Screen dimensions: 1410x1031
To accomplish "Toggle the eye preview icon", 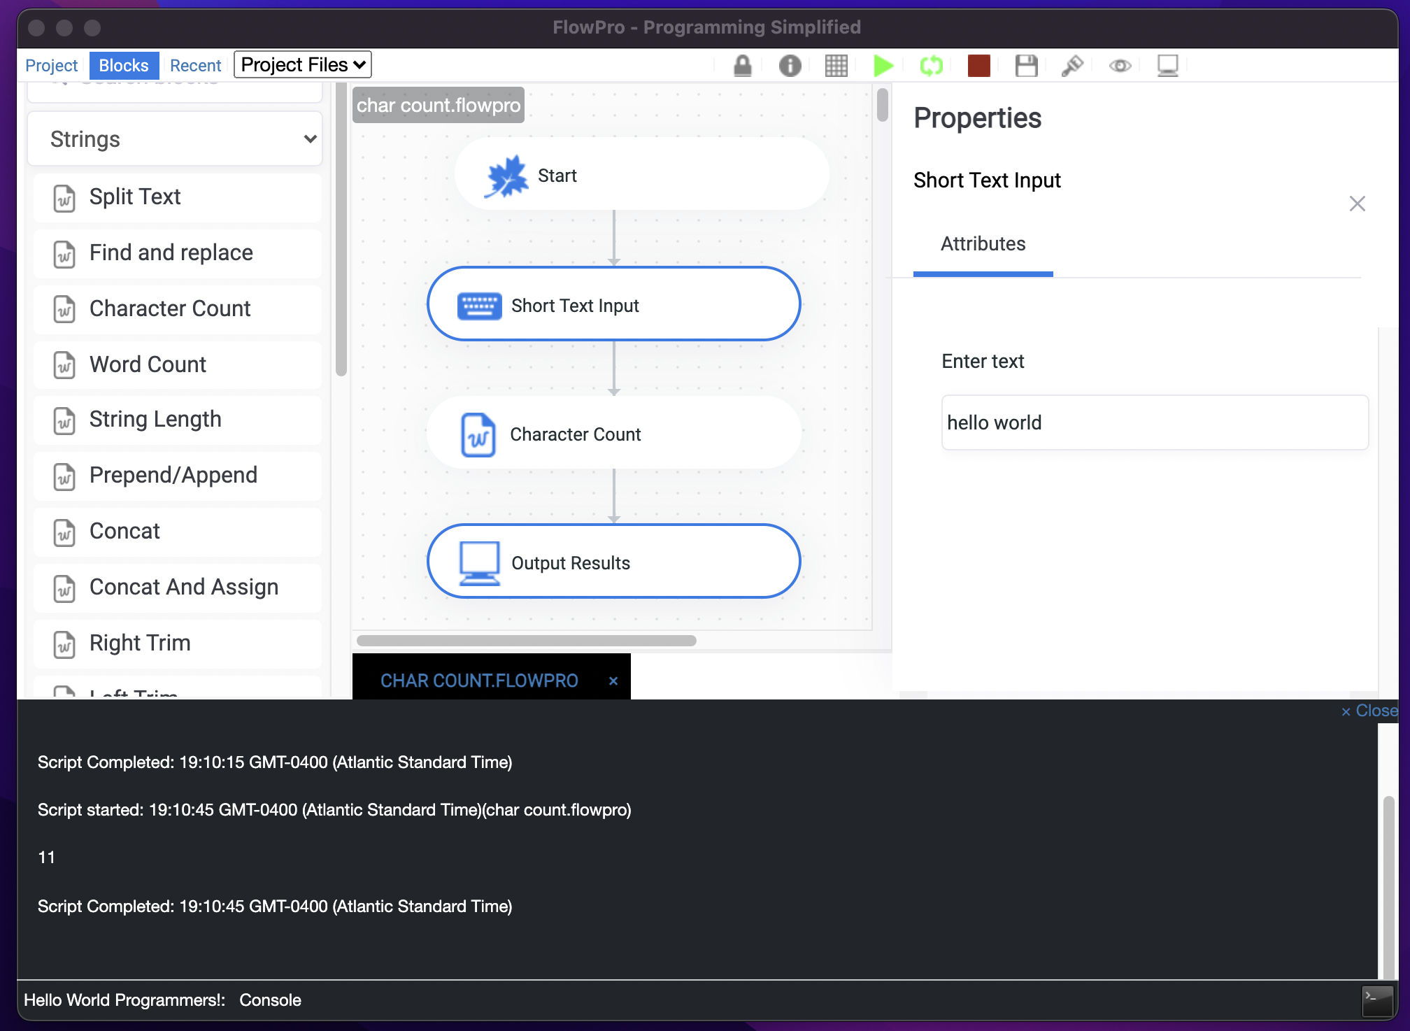I will (x=1120, y=66).
